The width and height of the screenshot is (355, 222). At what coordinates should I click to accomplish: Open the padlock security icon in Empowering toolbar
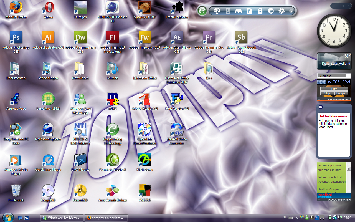point(260,11)
